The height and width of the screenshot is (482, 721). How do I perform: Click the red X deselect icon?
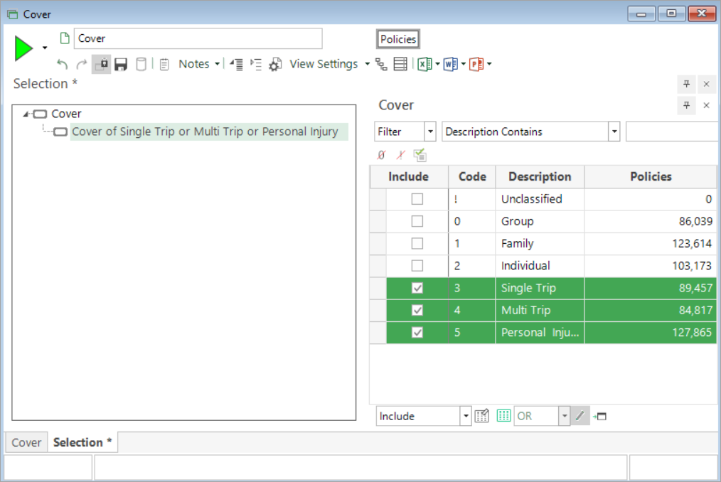click(x=400, y=155)
